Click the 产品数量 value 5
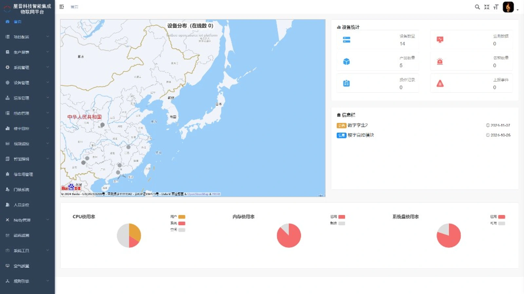524x294 pixels. (401, 65)
